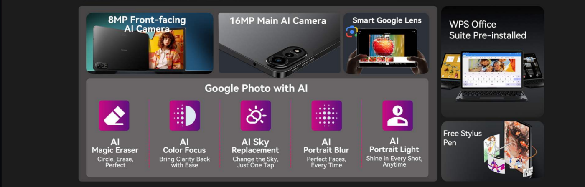Select the AI Portrait Blur icon
Screen dimensions: 585x187
tap(327, 116)
